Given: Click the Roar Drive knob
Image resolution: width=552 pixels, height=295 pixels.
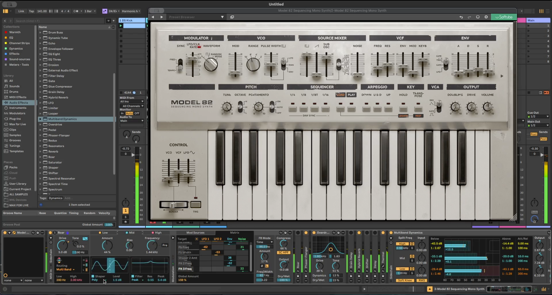Looking at the screenshot, I should point(62,245).
